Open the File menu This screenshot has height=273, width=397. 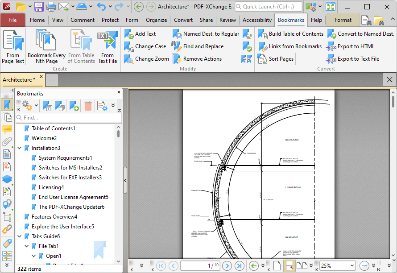[x=12, y=20]
